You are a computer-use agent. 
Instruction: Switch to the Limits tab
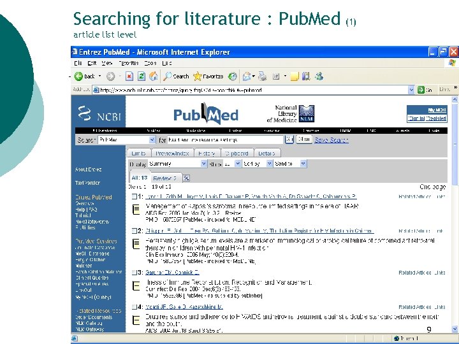click(x=139, y=154)
